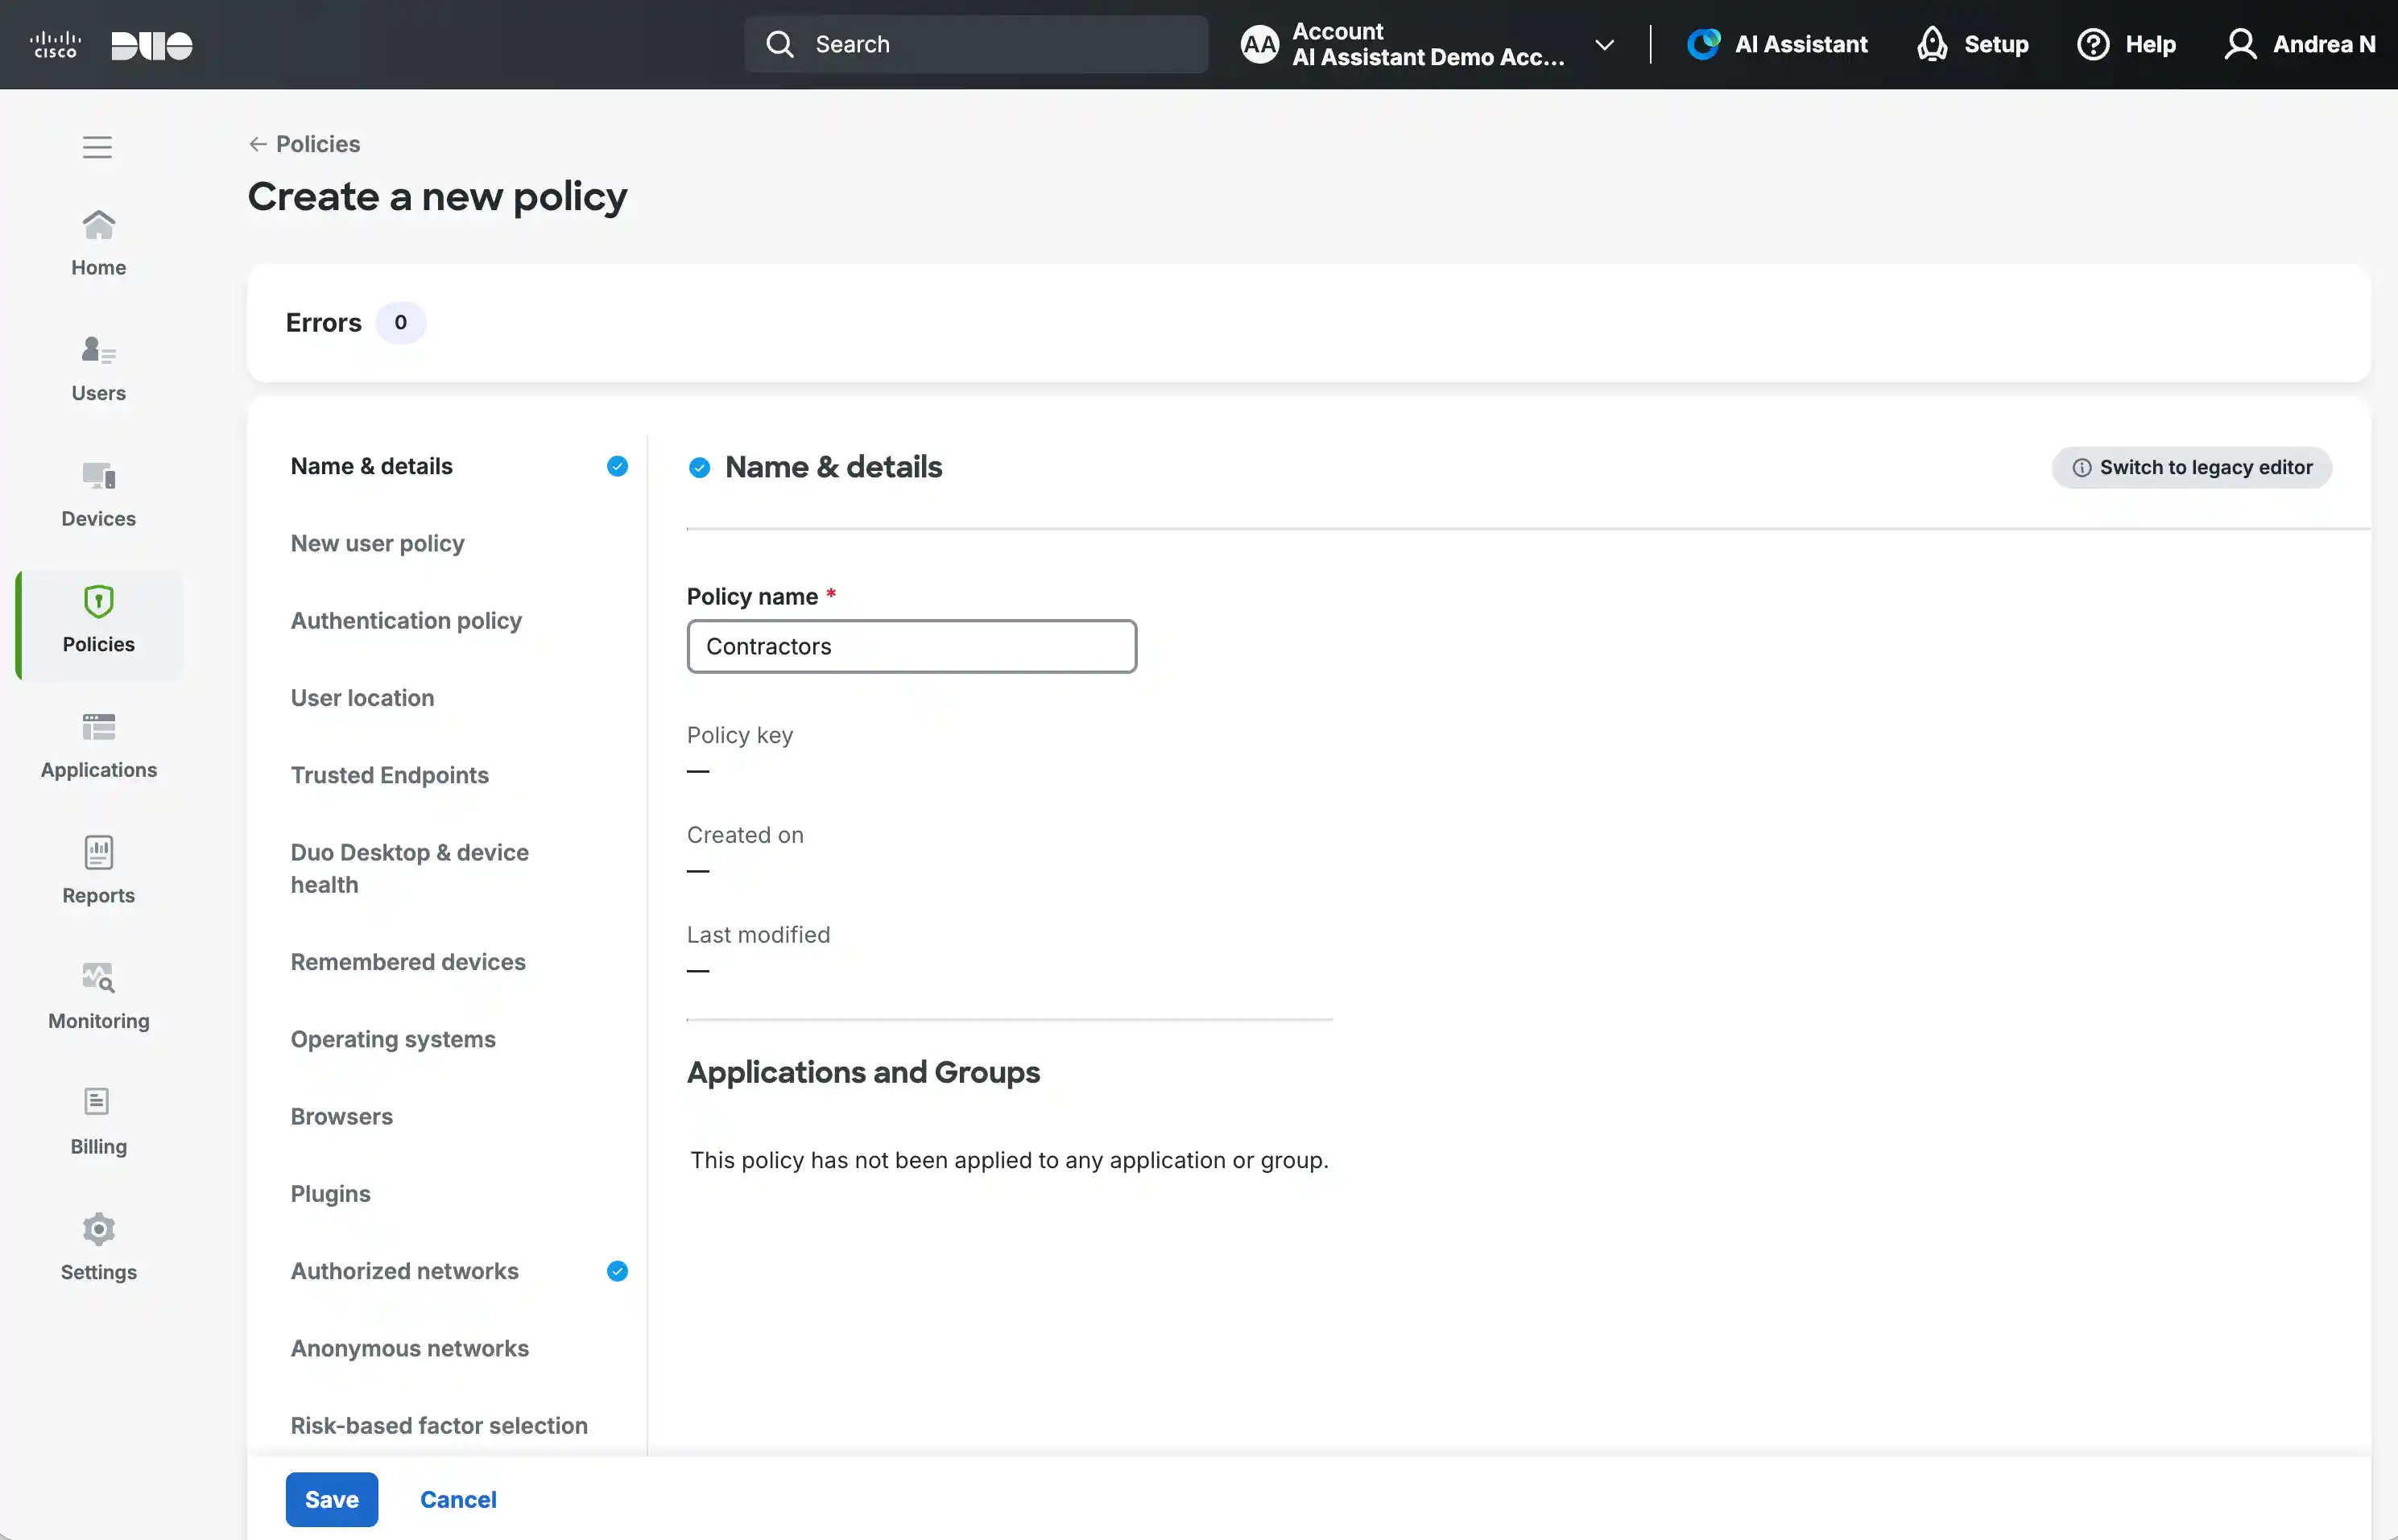Image resolution: width=2398 pixels, height=1540 pixels.
Task: Open Duo Help
Action: click(x=2127, y=44)
